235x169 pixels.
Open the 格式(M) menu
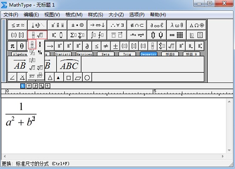(74, 15)
